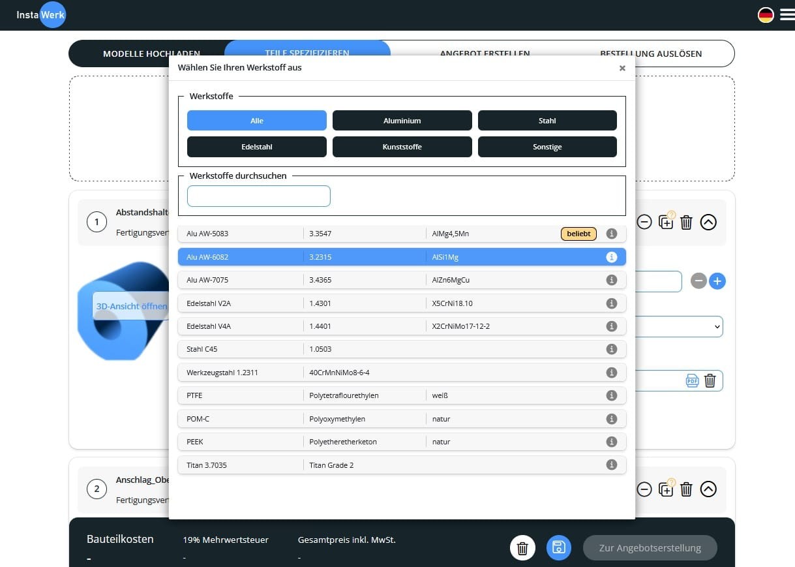Click Zur Angebotserstellung button
Viewport: 795px width, 567px height.
650,548
